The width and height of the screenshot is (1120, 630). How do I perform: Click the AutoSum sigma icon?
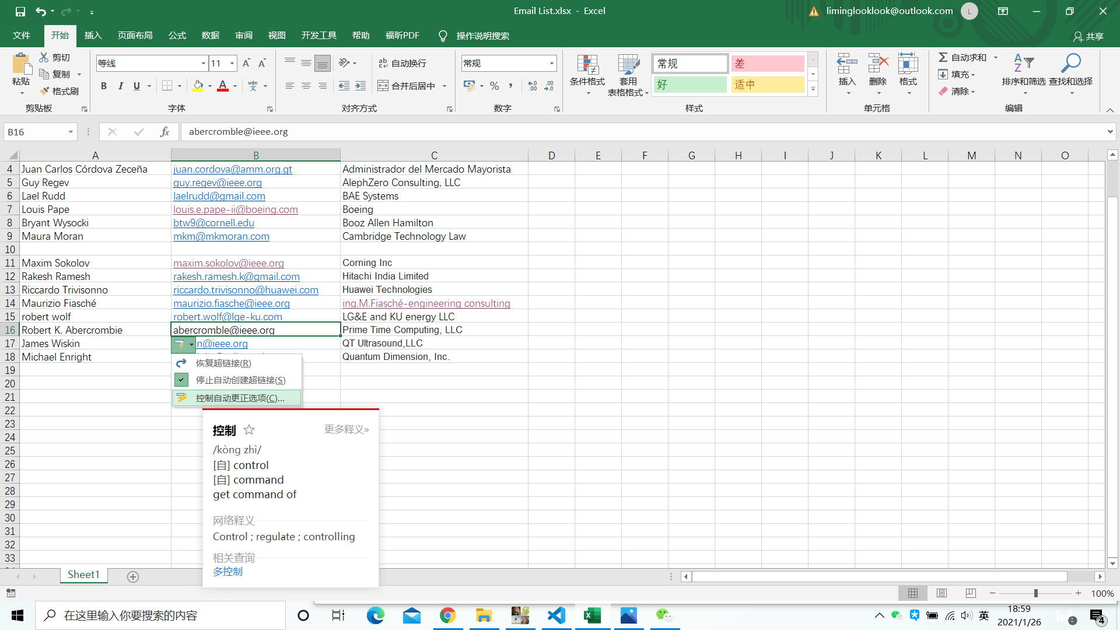coord(943,57)
